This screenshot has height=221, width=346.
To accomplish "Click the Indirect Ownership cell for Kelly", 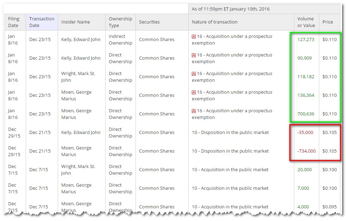I will coord(120,40).
